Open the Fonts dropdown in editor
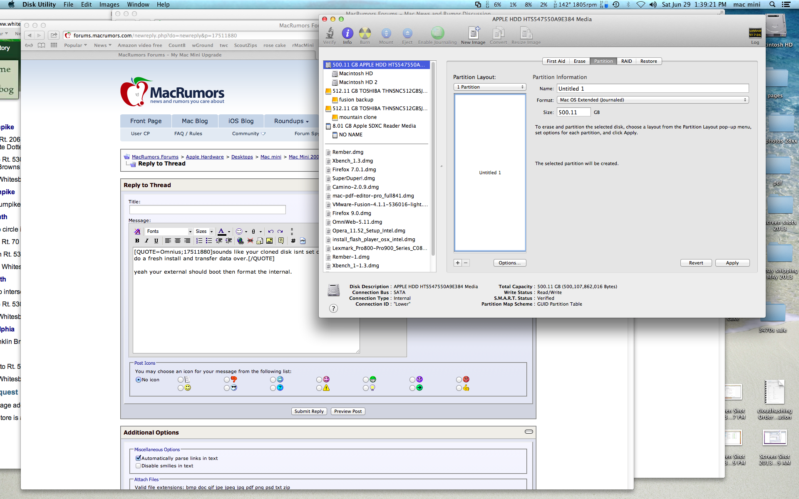 (169, 231)
